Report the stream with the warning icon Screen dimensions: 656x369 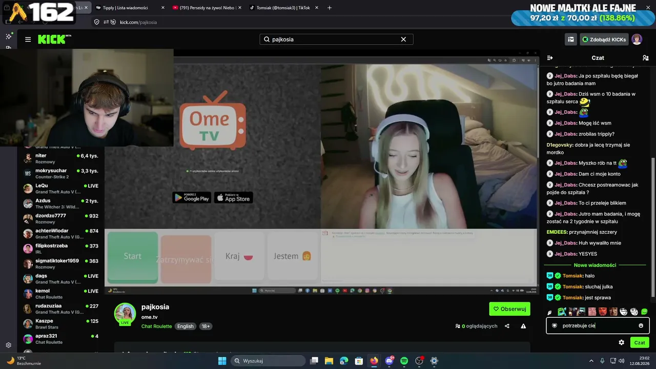[523, 326]
